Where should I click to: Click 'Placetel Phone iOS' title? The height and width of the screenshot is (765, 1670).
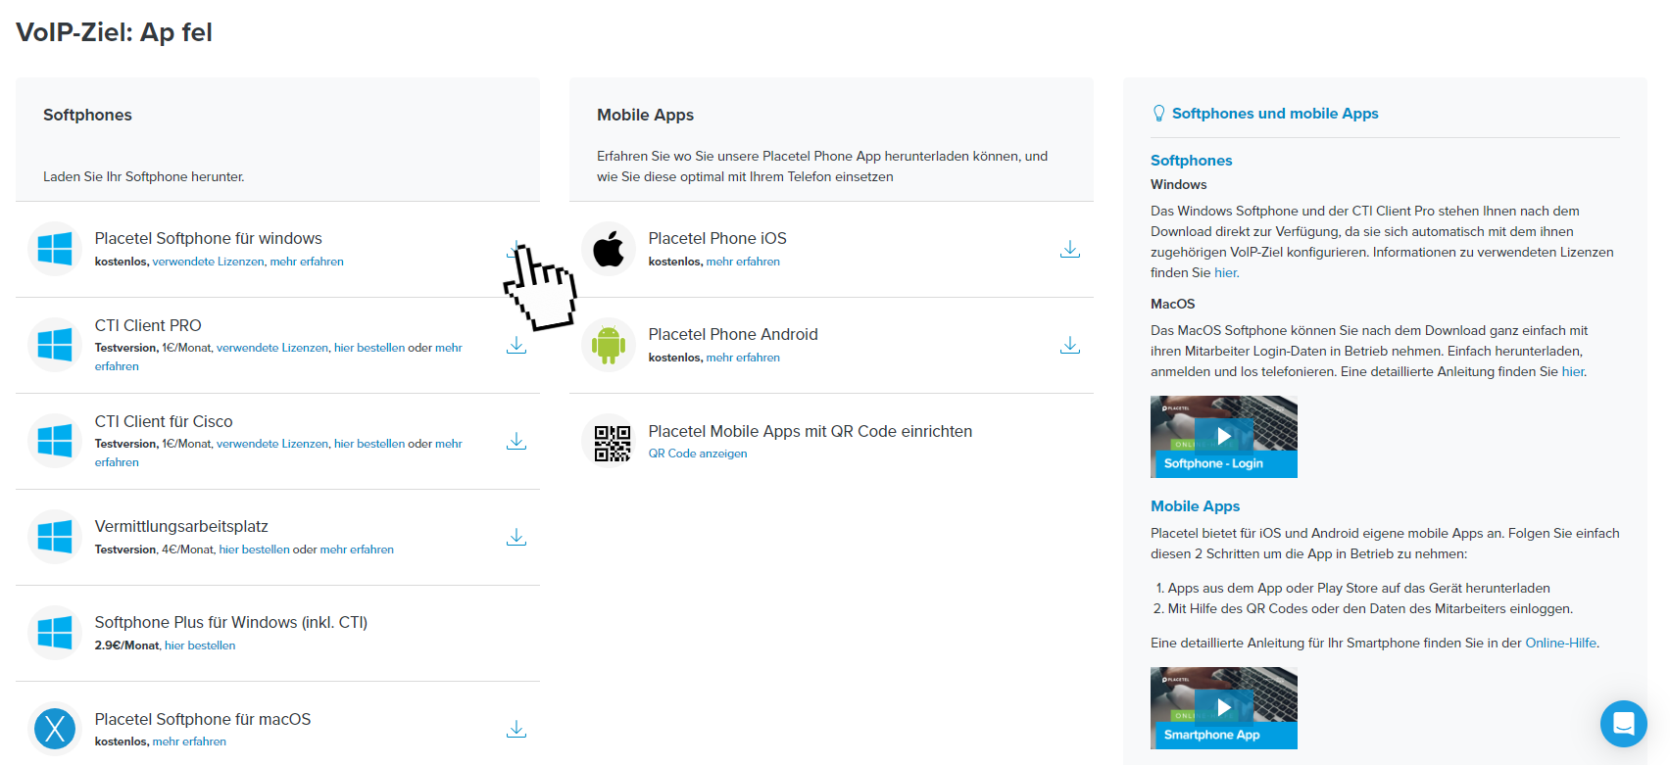tap(717, 238)
